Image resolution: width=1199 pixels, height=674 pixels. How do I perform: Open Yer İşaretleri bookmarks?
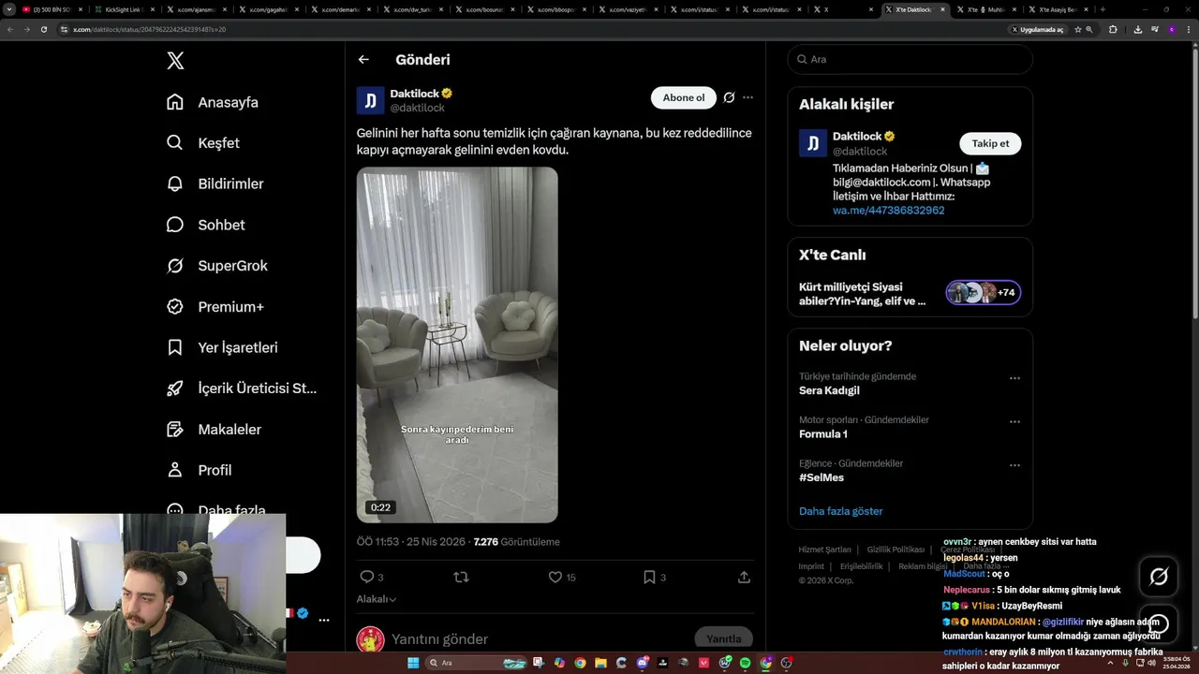coord(222,347)
